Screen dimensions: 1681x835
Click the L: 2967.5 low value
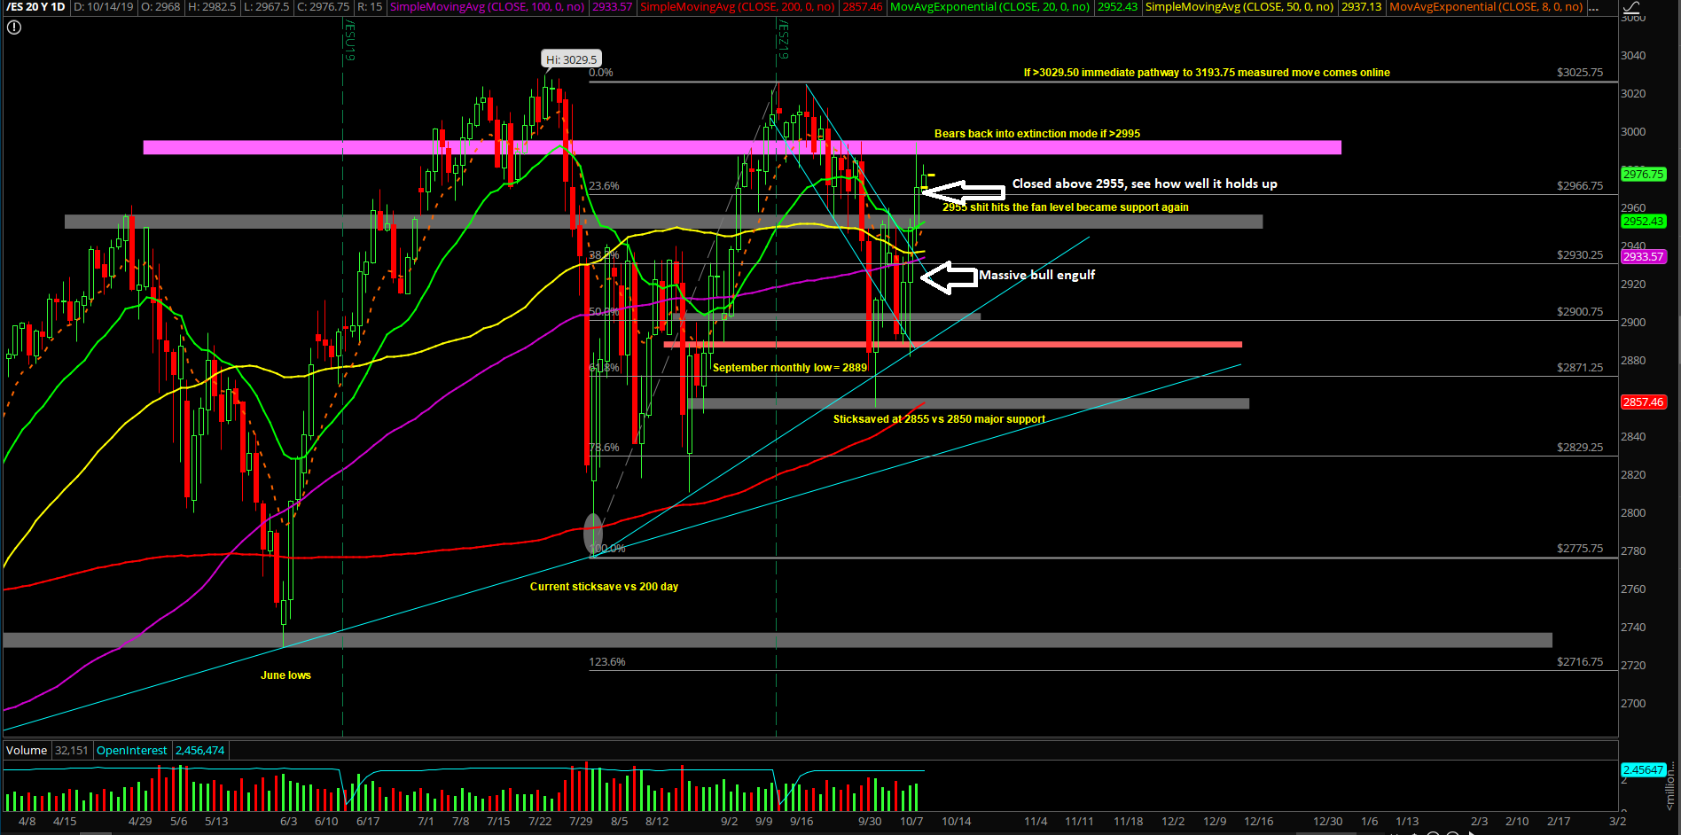pyautogui.click(x=266, y=7)
